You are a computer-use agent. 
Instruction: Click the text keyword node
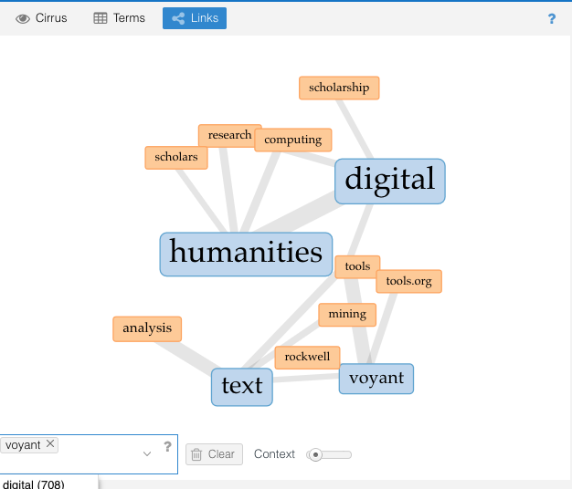[x=241, y=387]
